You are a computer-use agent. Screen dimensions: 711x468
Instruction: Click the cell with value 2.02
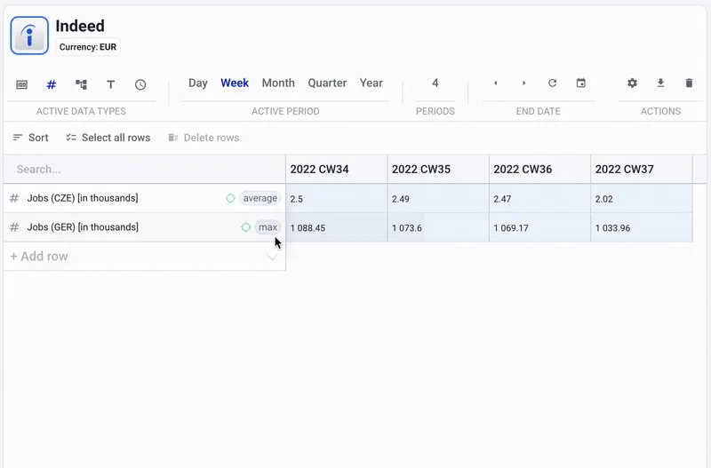641,198
